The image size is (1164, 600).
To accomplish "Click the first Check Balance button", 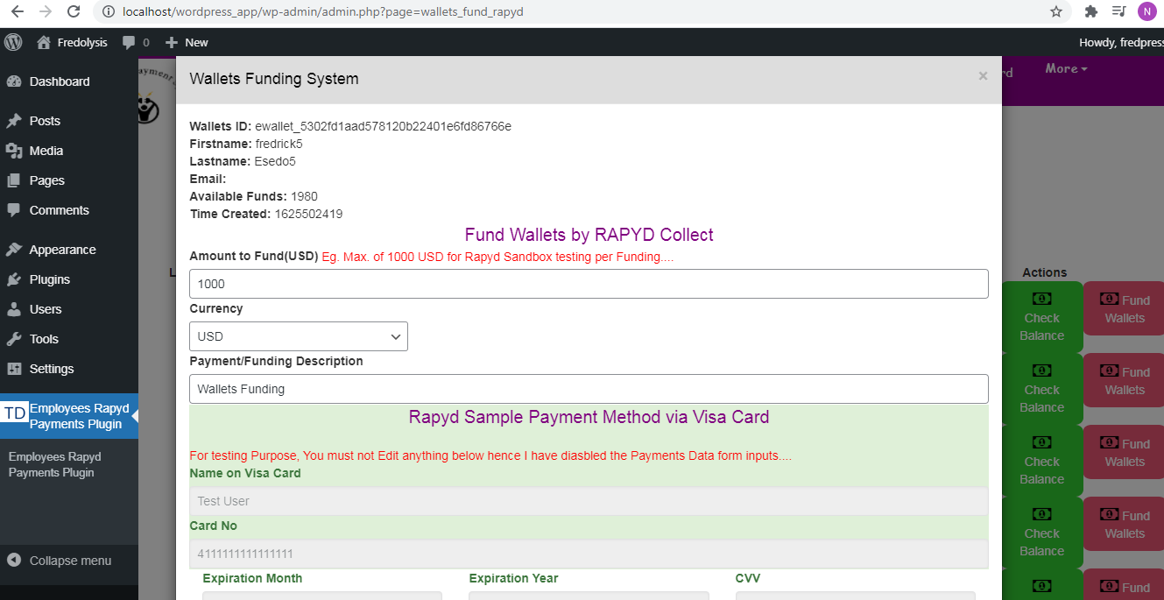I will pyautogui.click(x=1042, y=317).
